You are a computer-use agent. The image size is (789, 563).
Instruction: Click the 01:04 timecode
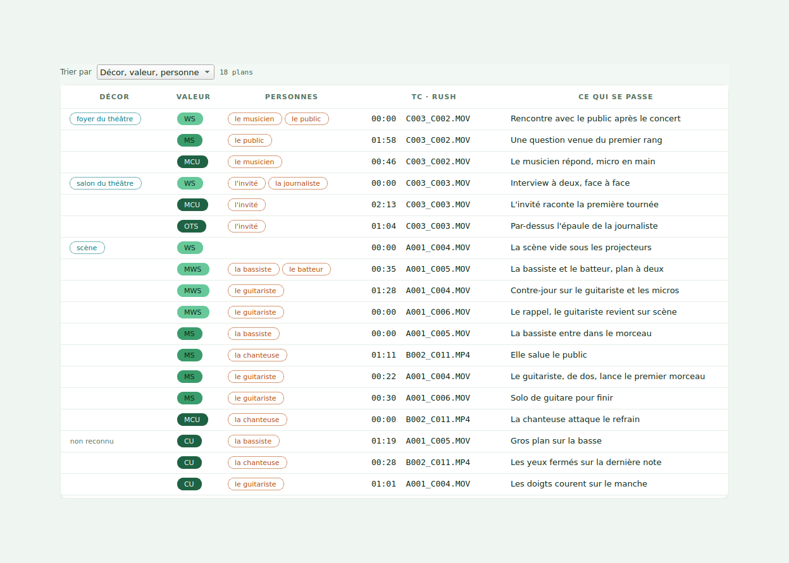coord(384,226)
